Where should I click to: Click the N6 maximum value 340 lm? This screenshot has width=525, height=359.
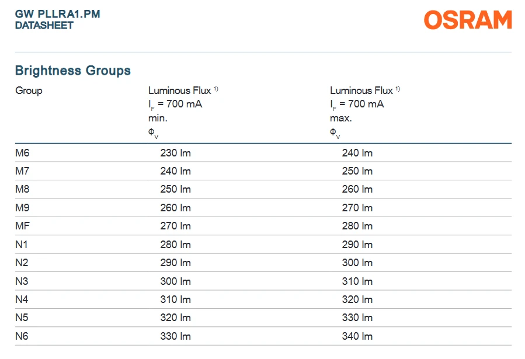coord(357,336)
